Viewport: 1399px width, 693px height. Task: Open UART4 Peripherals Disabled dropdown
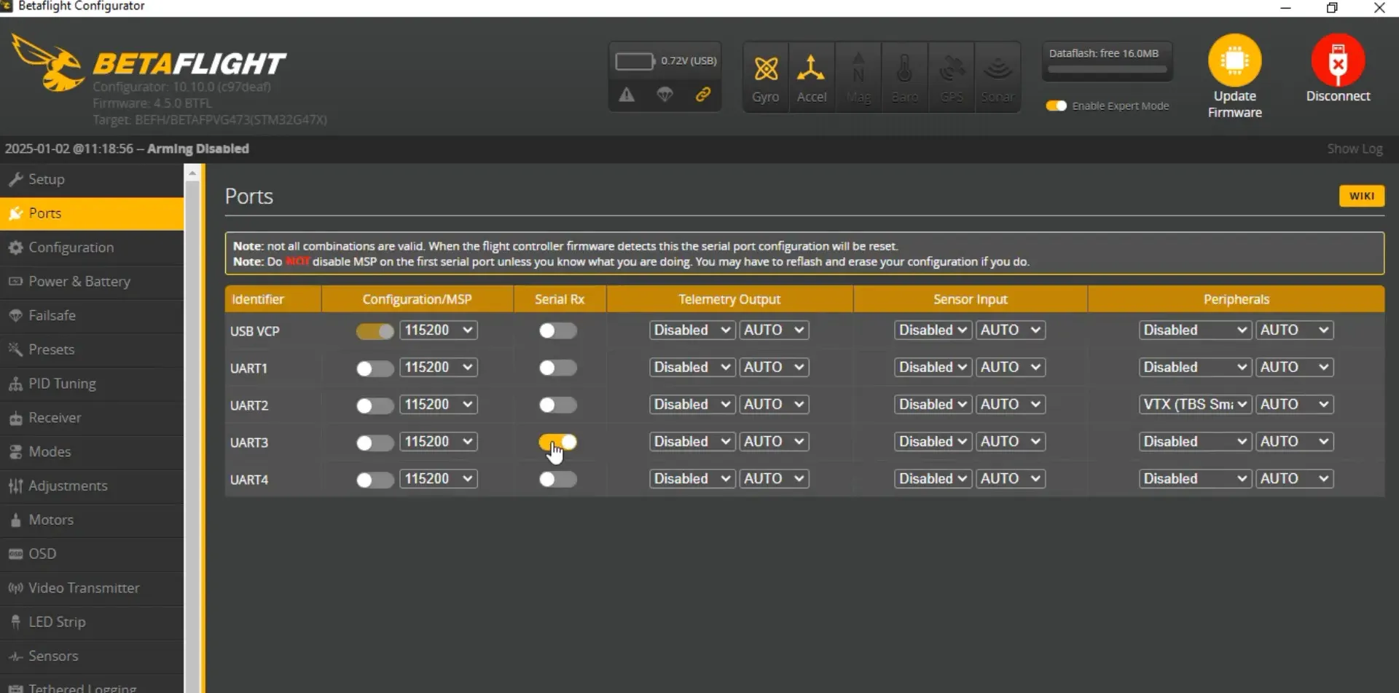coord(1195,479)
